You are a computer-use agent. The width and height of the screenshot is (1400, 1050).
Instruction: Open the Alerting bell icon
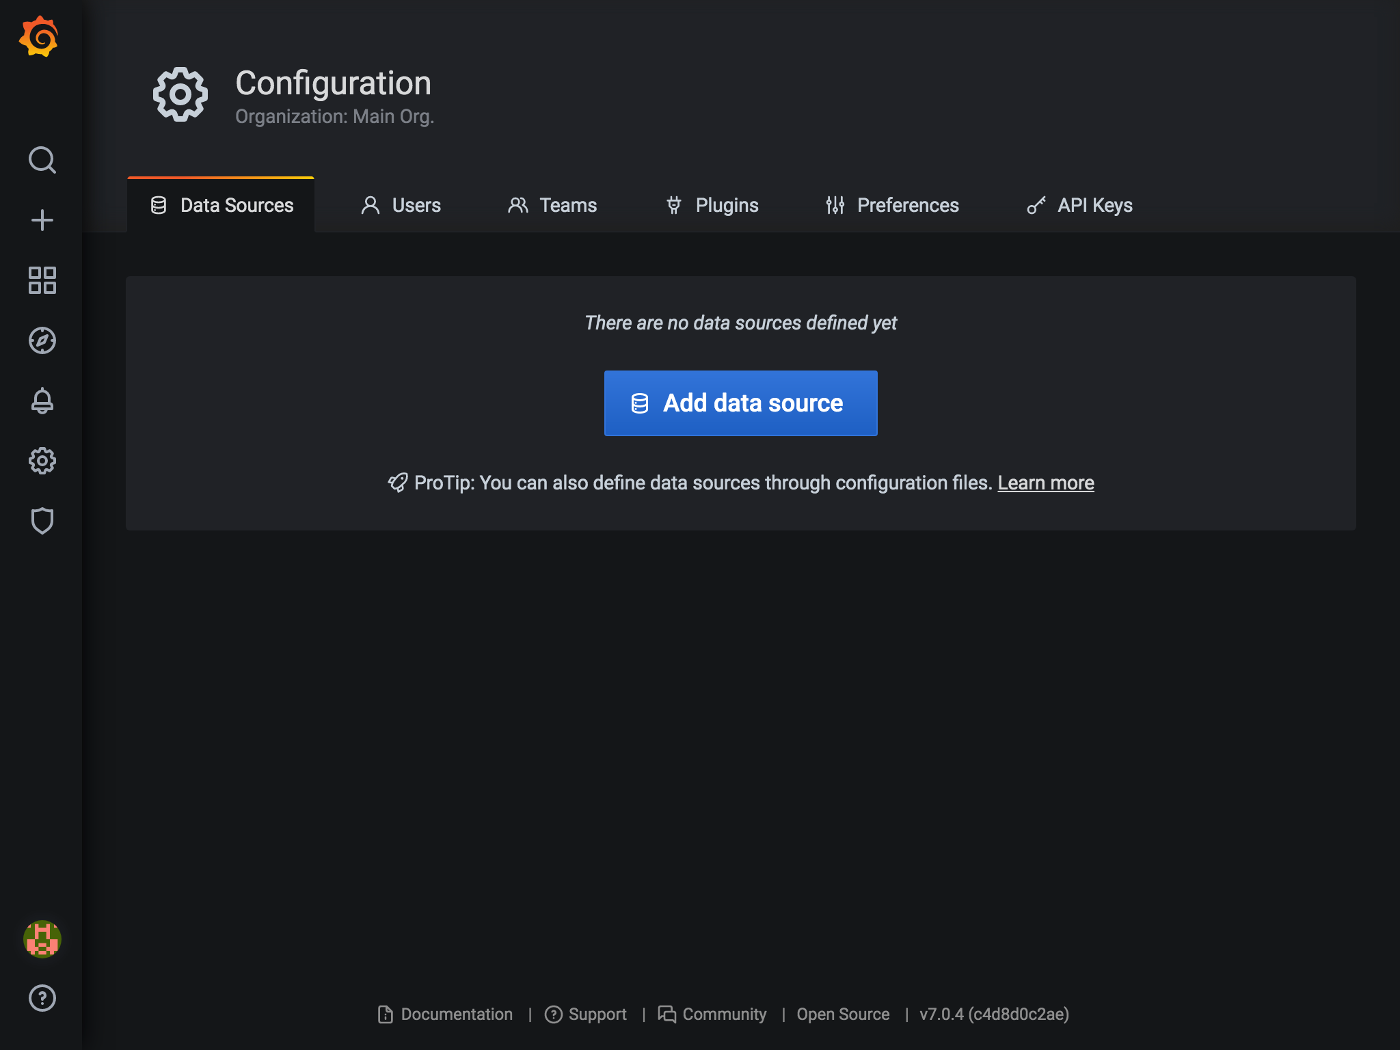pos(42,401)
